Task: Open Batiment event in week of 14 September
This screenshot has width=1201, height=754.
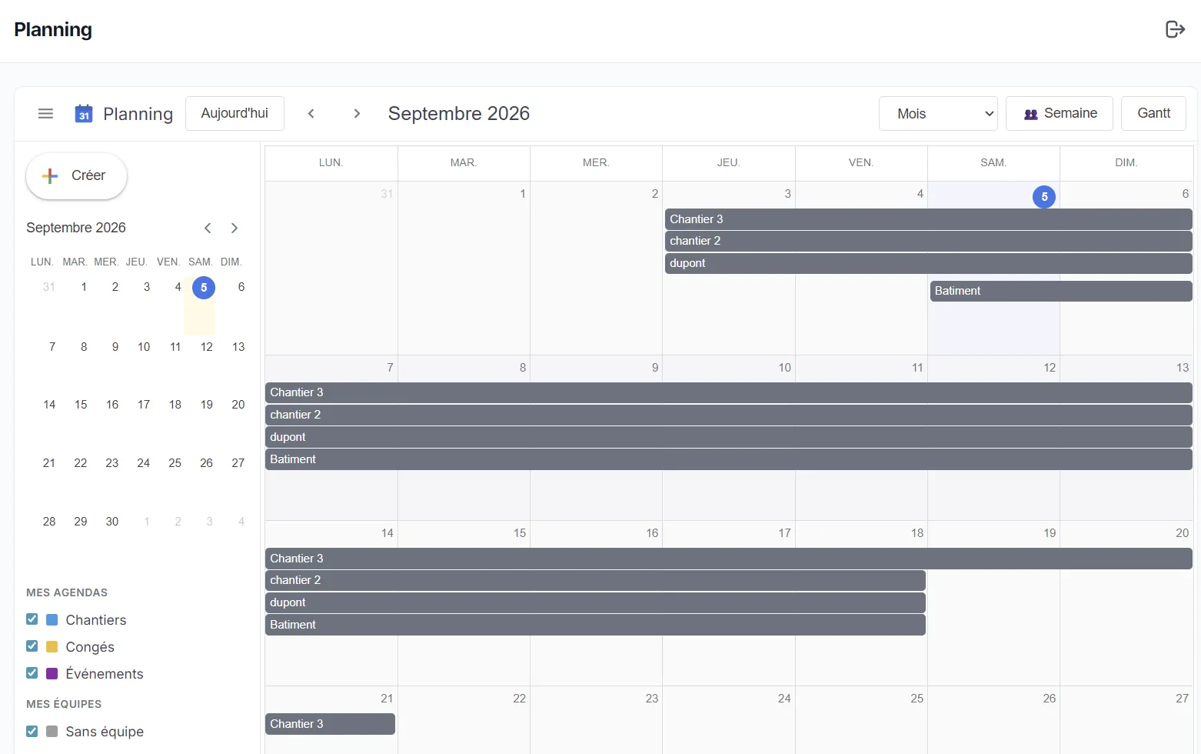Action: [595, 625]
